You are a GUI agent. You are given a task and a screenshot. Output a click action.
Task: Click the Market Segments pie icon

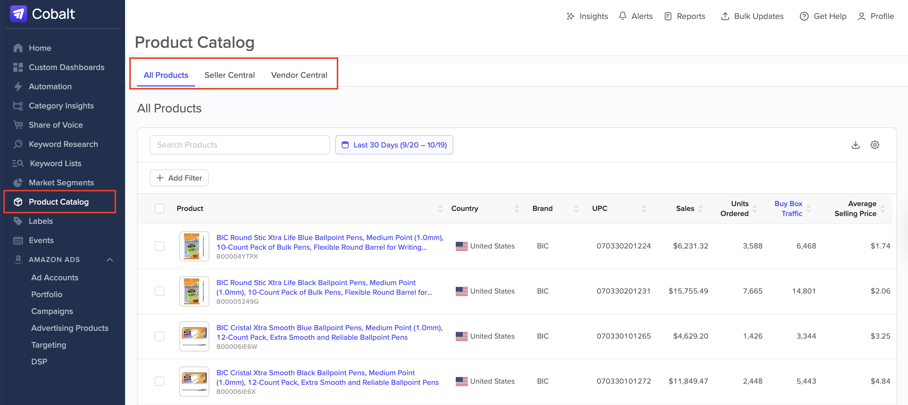[x=18, y=182]
